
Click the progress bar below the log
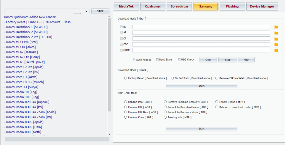[x=57, y=139]
